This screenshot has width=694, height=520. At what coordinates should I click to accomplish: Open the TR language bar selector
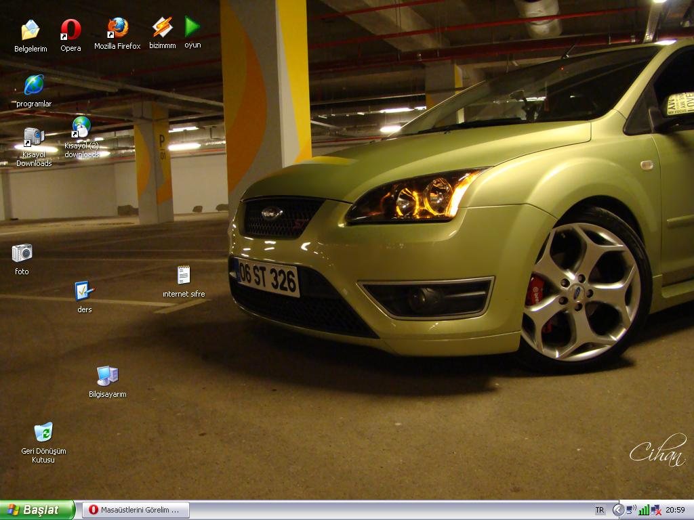600,510
